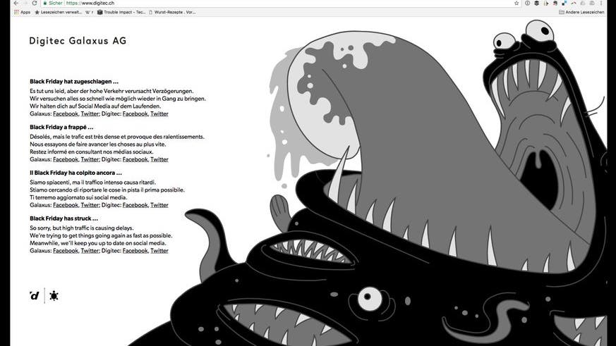
Task: Click the Galaxus star logo at bottom
Action: (54, 296)
